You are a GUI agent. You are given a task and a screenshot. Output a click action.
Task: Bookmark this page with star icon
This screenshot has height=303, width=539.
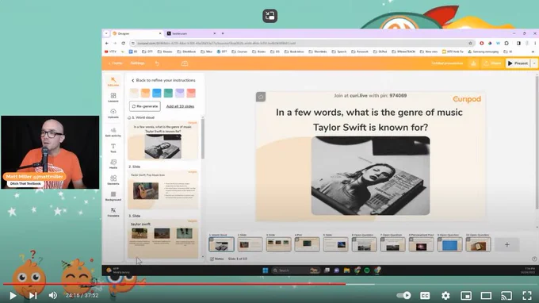(x=470, y=44)
